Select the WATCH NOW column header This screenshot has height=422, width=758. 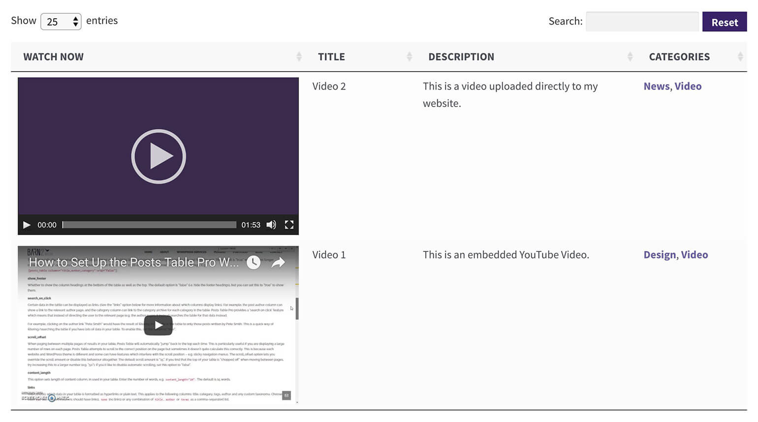coord(53,57)
